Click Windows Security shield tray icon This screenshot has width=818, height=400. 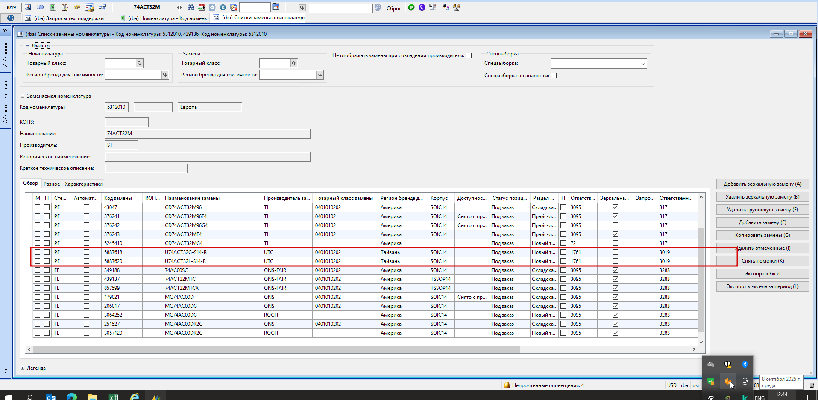coord(727,364)
